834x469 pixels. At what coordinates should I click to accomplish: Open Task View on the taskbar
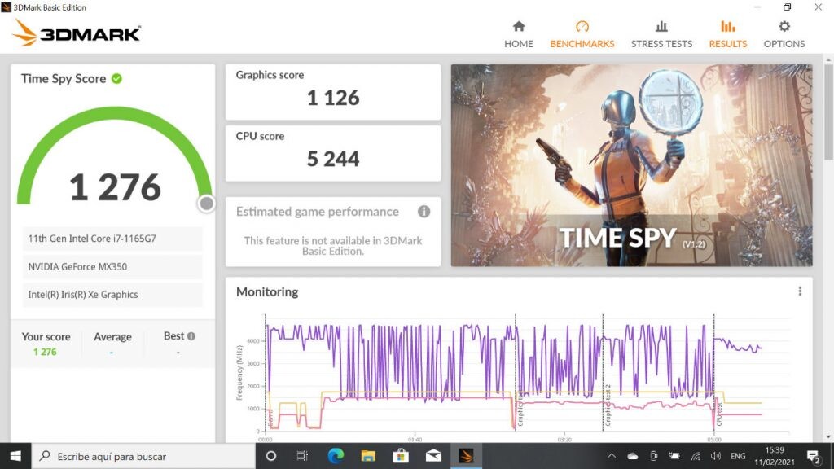click(x=302, y=456)
